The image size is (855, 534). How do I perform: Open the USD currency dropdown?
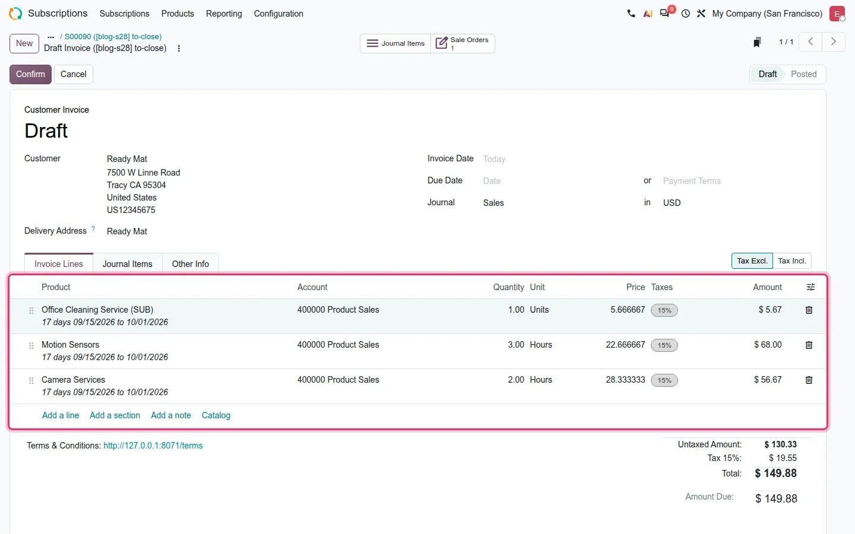[x=672, y=203]
